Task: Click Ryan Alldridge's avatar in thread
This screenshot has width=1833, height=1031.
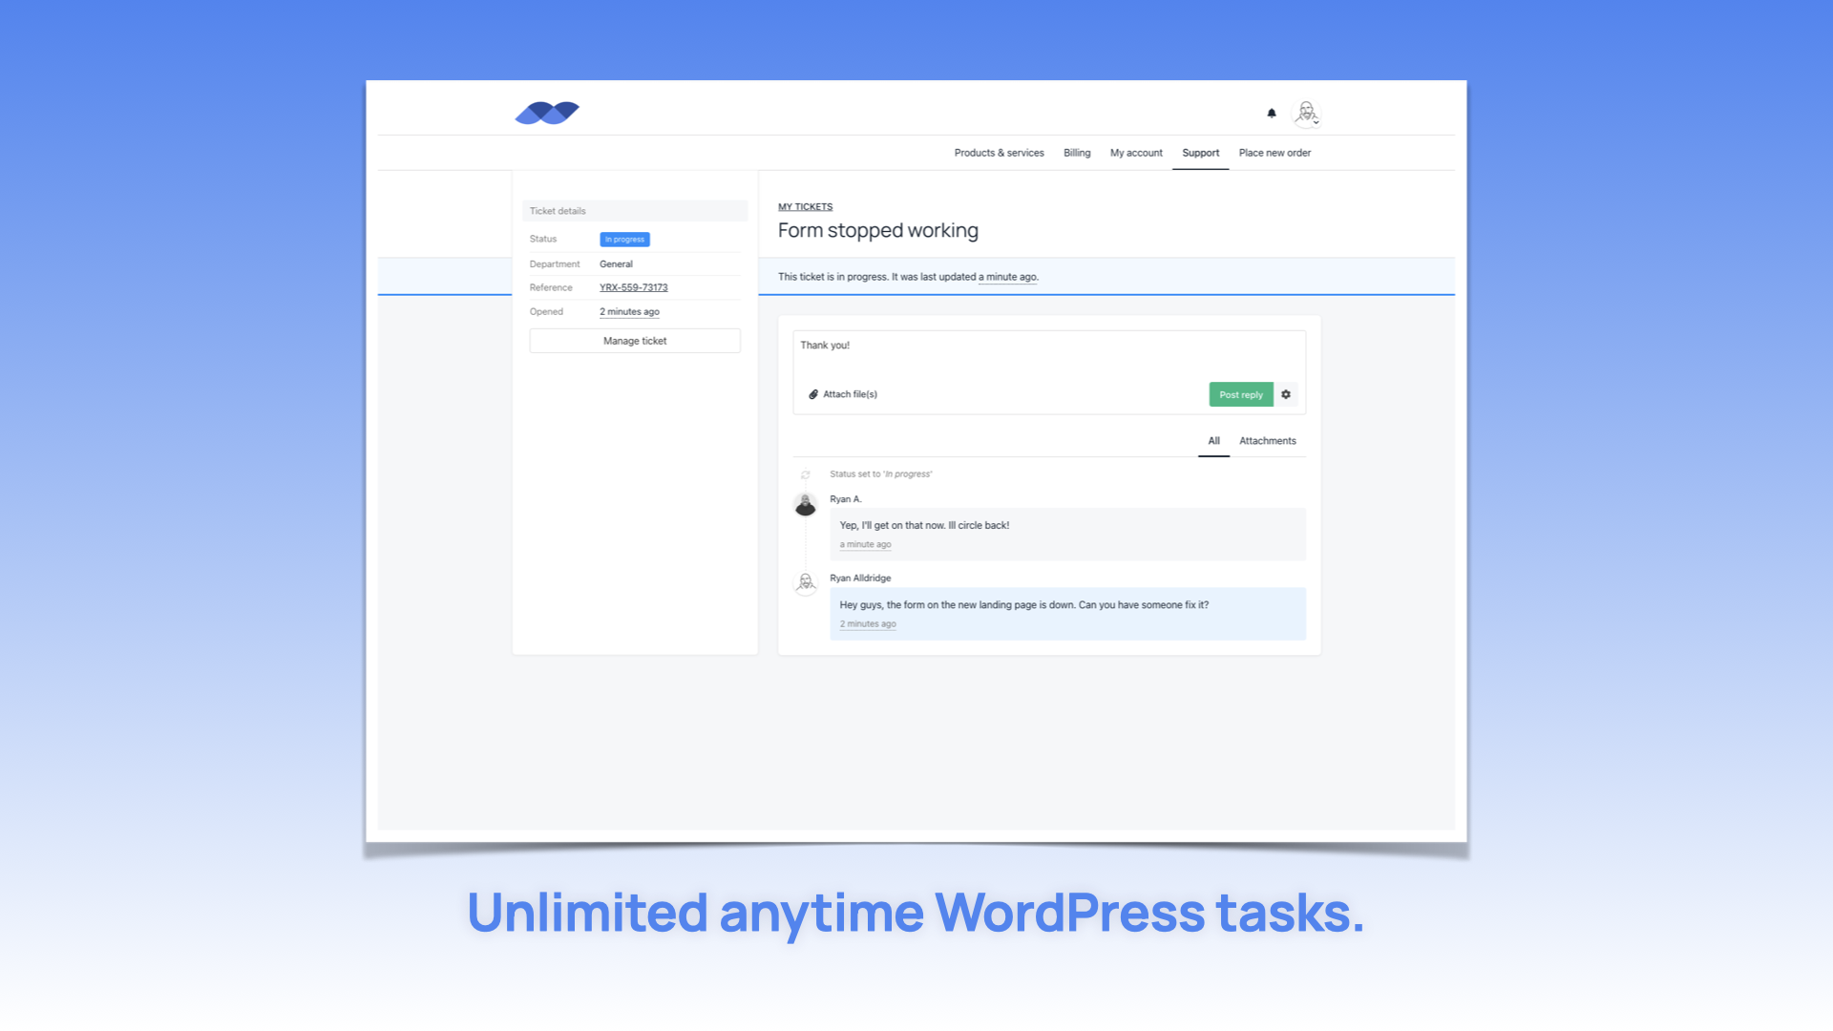Action: [806, 582]
